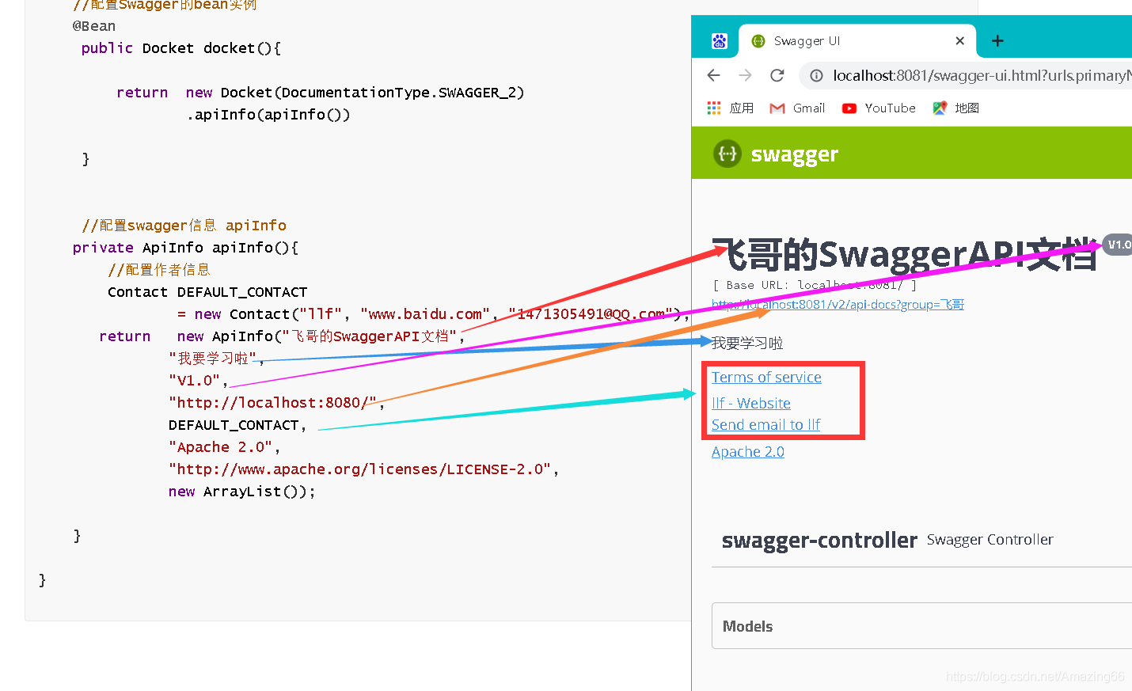Click the Swagger Controller description text

click(990, 540)
